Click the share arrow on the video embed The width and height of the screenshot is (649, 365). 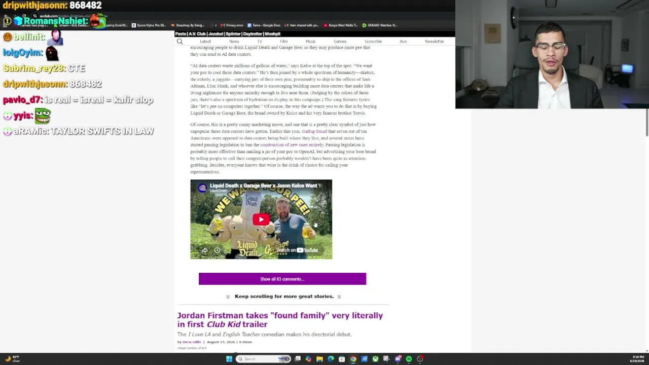click(204, 250)
